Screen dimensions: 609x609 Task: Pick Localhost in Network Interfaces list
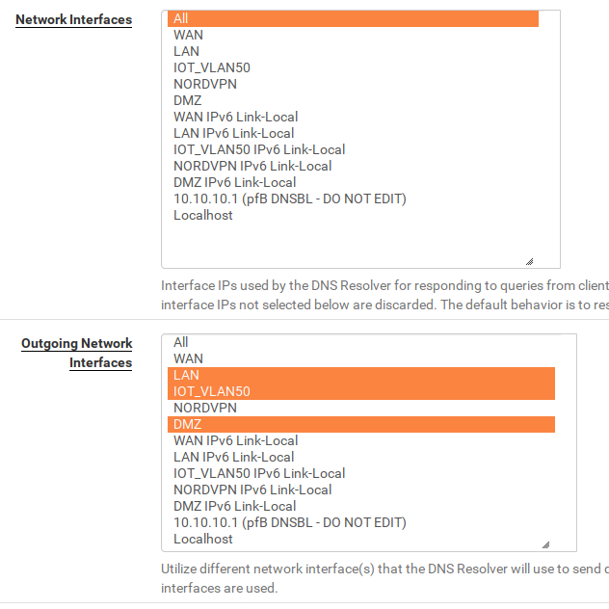click(203, 215)
